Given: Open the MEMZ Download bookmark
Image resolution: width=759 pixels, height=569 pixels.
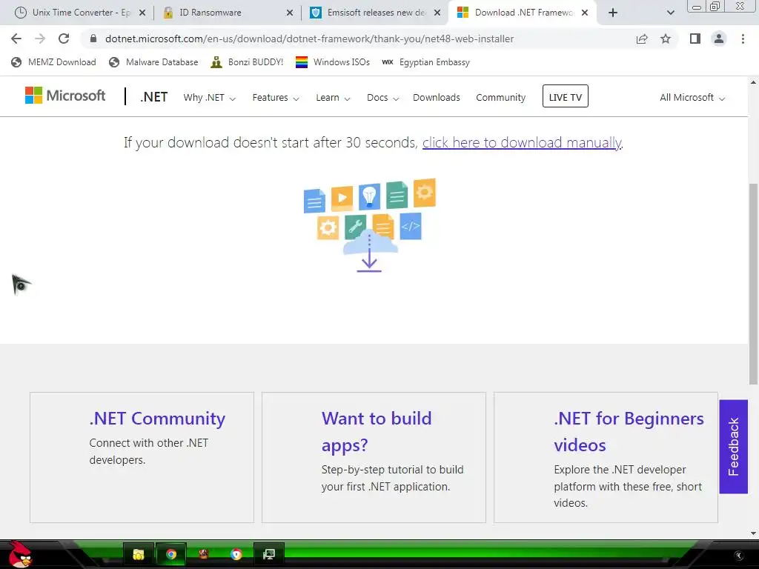Looking at the screenshot, I should (x=53, y=62).
